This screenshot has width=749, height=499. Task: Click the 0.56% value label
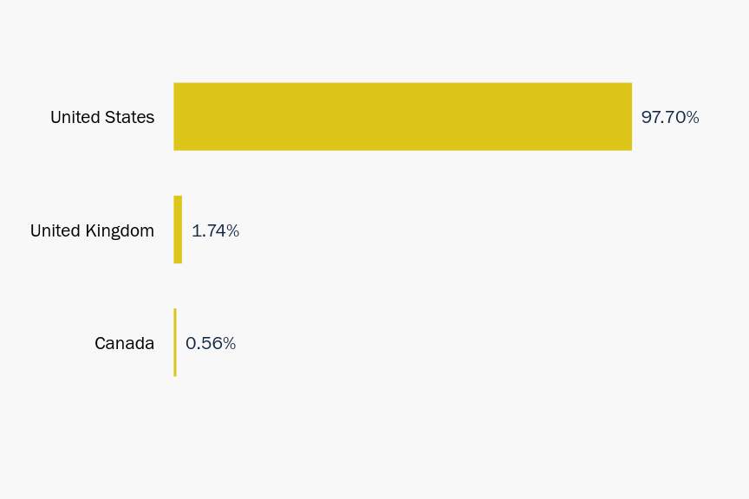pyautogui.click(x=211, y=343)
